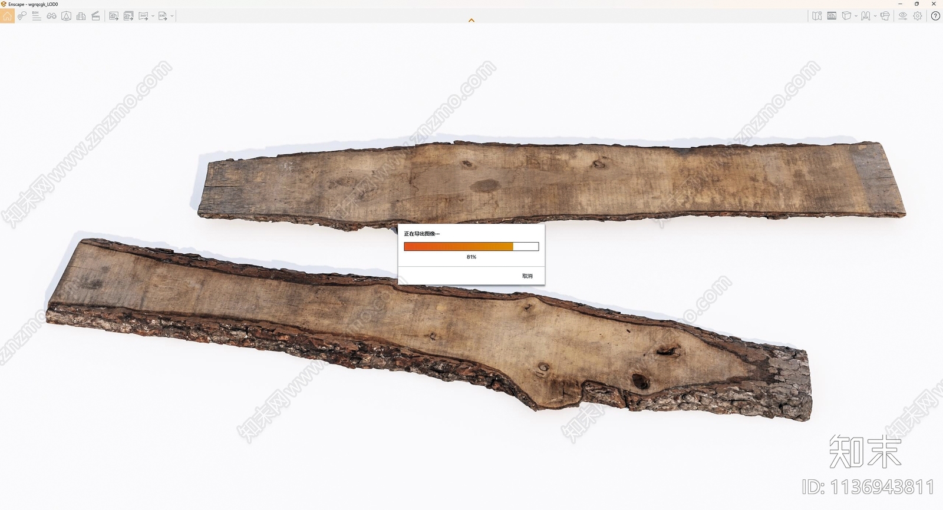The image size is (943, 510).
Task: Click the Enscape - wgrqcgk_LOD0 window title
Action: [33, 4]
